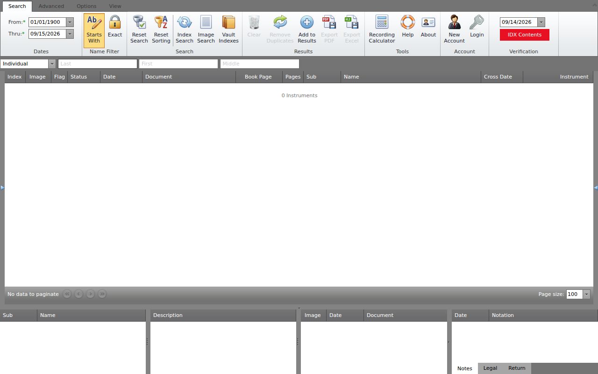598x374 pixels.
Task: Open the From date dropdown
Action: click(x=70, y=22)
